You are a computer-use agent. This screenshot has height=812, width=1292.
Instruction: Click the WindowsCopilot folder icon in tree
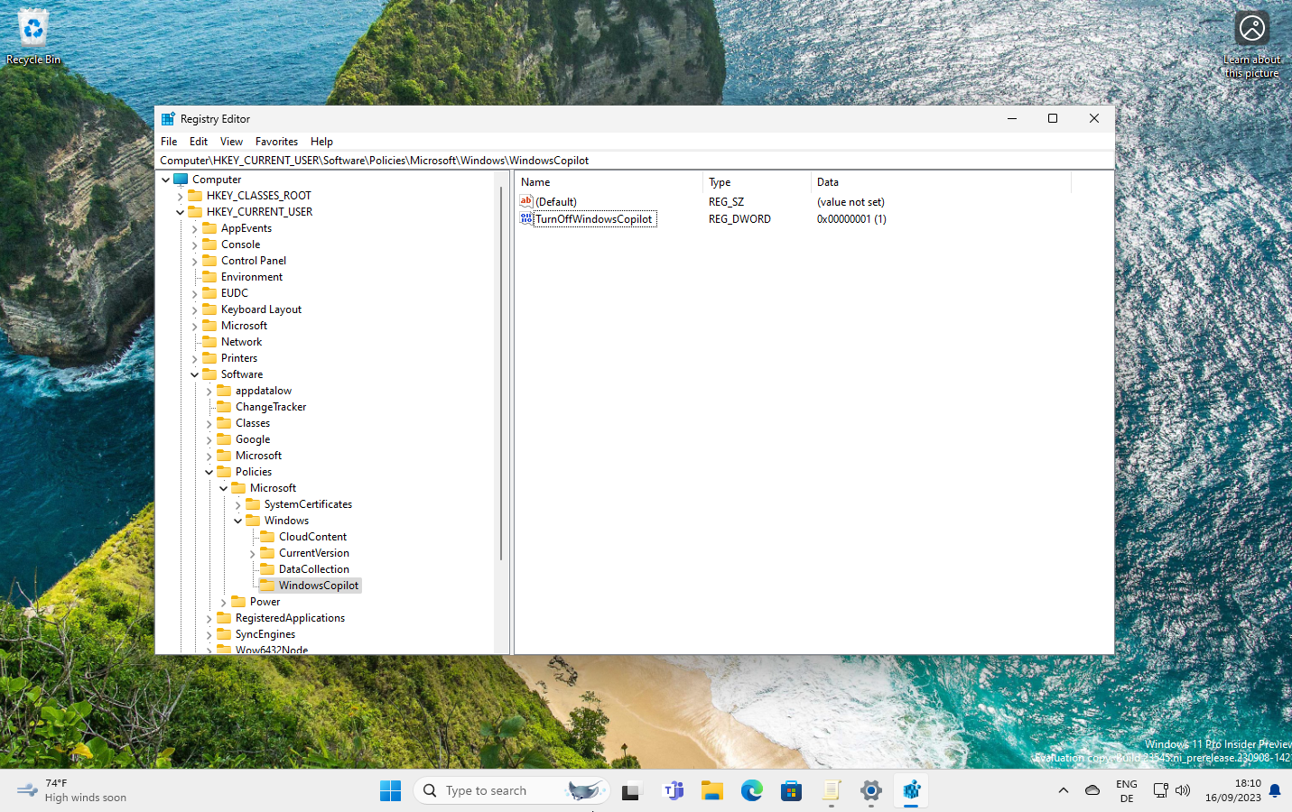click(266, 585)
